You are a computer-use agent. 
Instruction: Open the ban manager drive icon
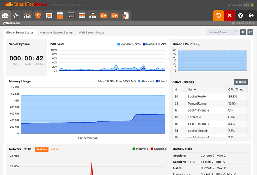point(49,15)
